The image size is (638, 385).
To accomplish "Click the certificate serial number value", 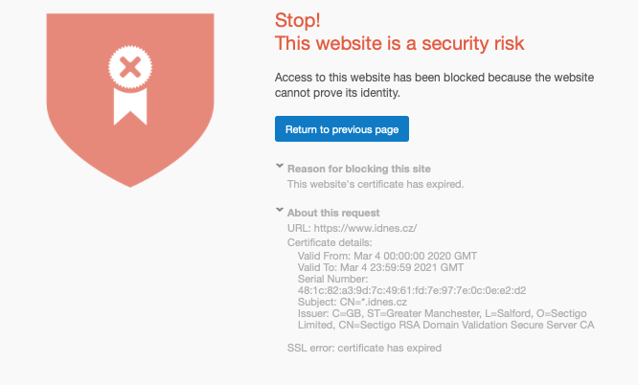I will pos(412,290).
